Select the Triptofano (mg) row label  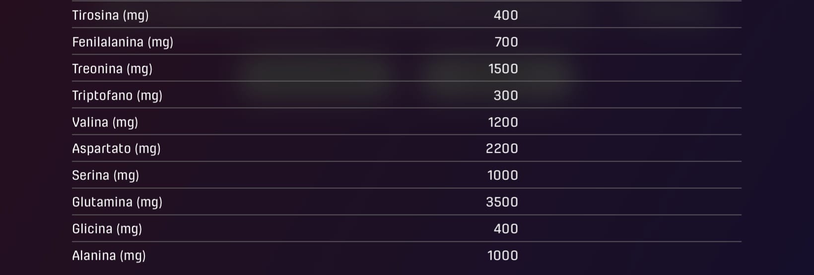coord(117,96)
